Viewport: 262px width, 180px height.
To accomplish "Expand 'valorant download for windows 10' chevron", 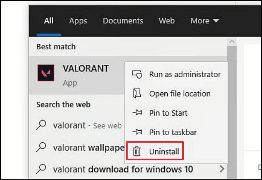I will click(x=222, y=169).
